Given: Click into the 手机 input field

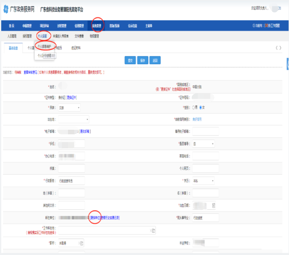Looking at the screenshot, I should (x=71, y=144).
